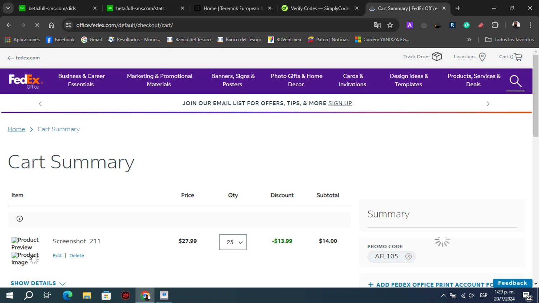Viewport: 539px width, 303px height.
Task: Open Microsoft Edge from taskbar
Action: [x=68, y=295]
